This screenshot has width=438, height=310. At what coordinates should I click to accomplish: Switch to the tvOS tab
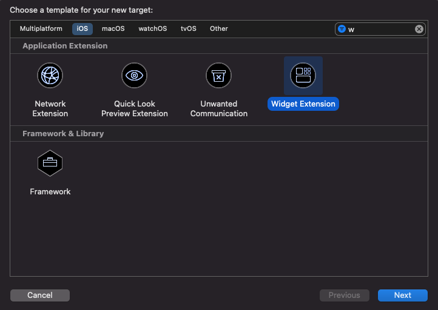(x=189, y=28)
